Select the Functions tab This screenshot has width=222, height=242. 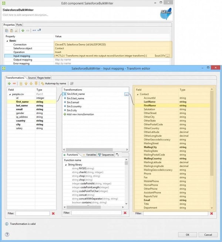pos(71,155)
